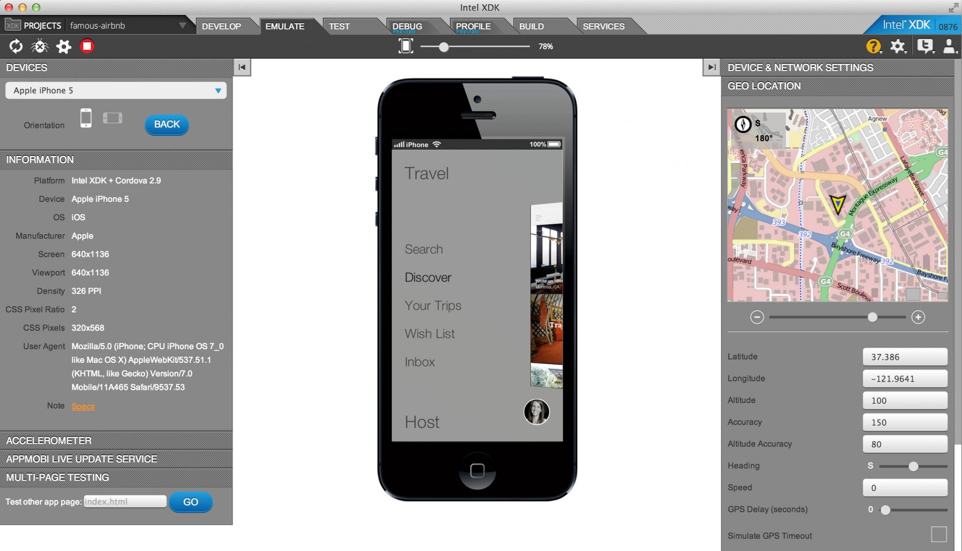Switch to the DEBUG tab

pyautogui.click(x=407, y=26)
